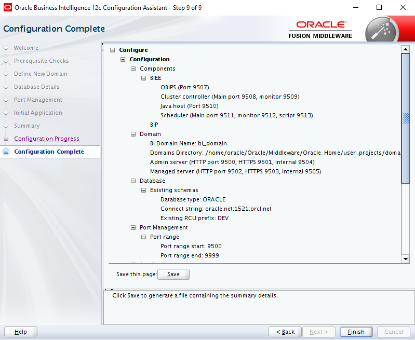415x340 pixels.
Task: Collapse the top-level Configure node
Action: coord(113,50)
